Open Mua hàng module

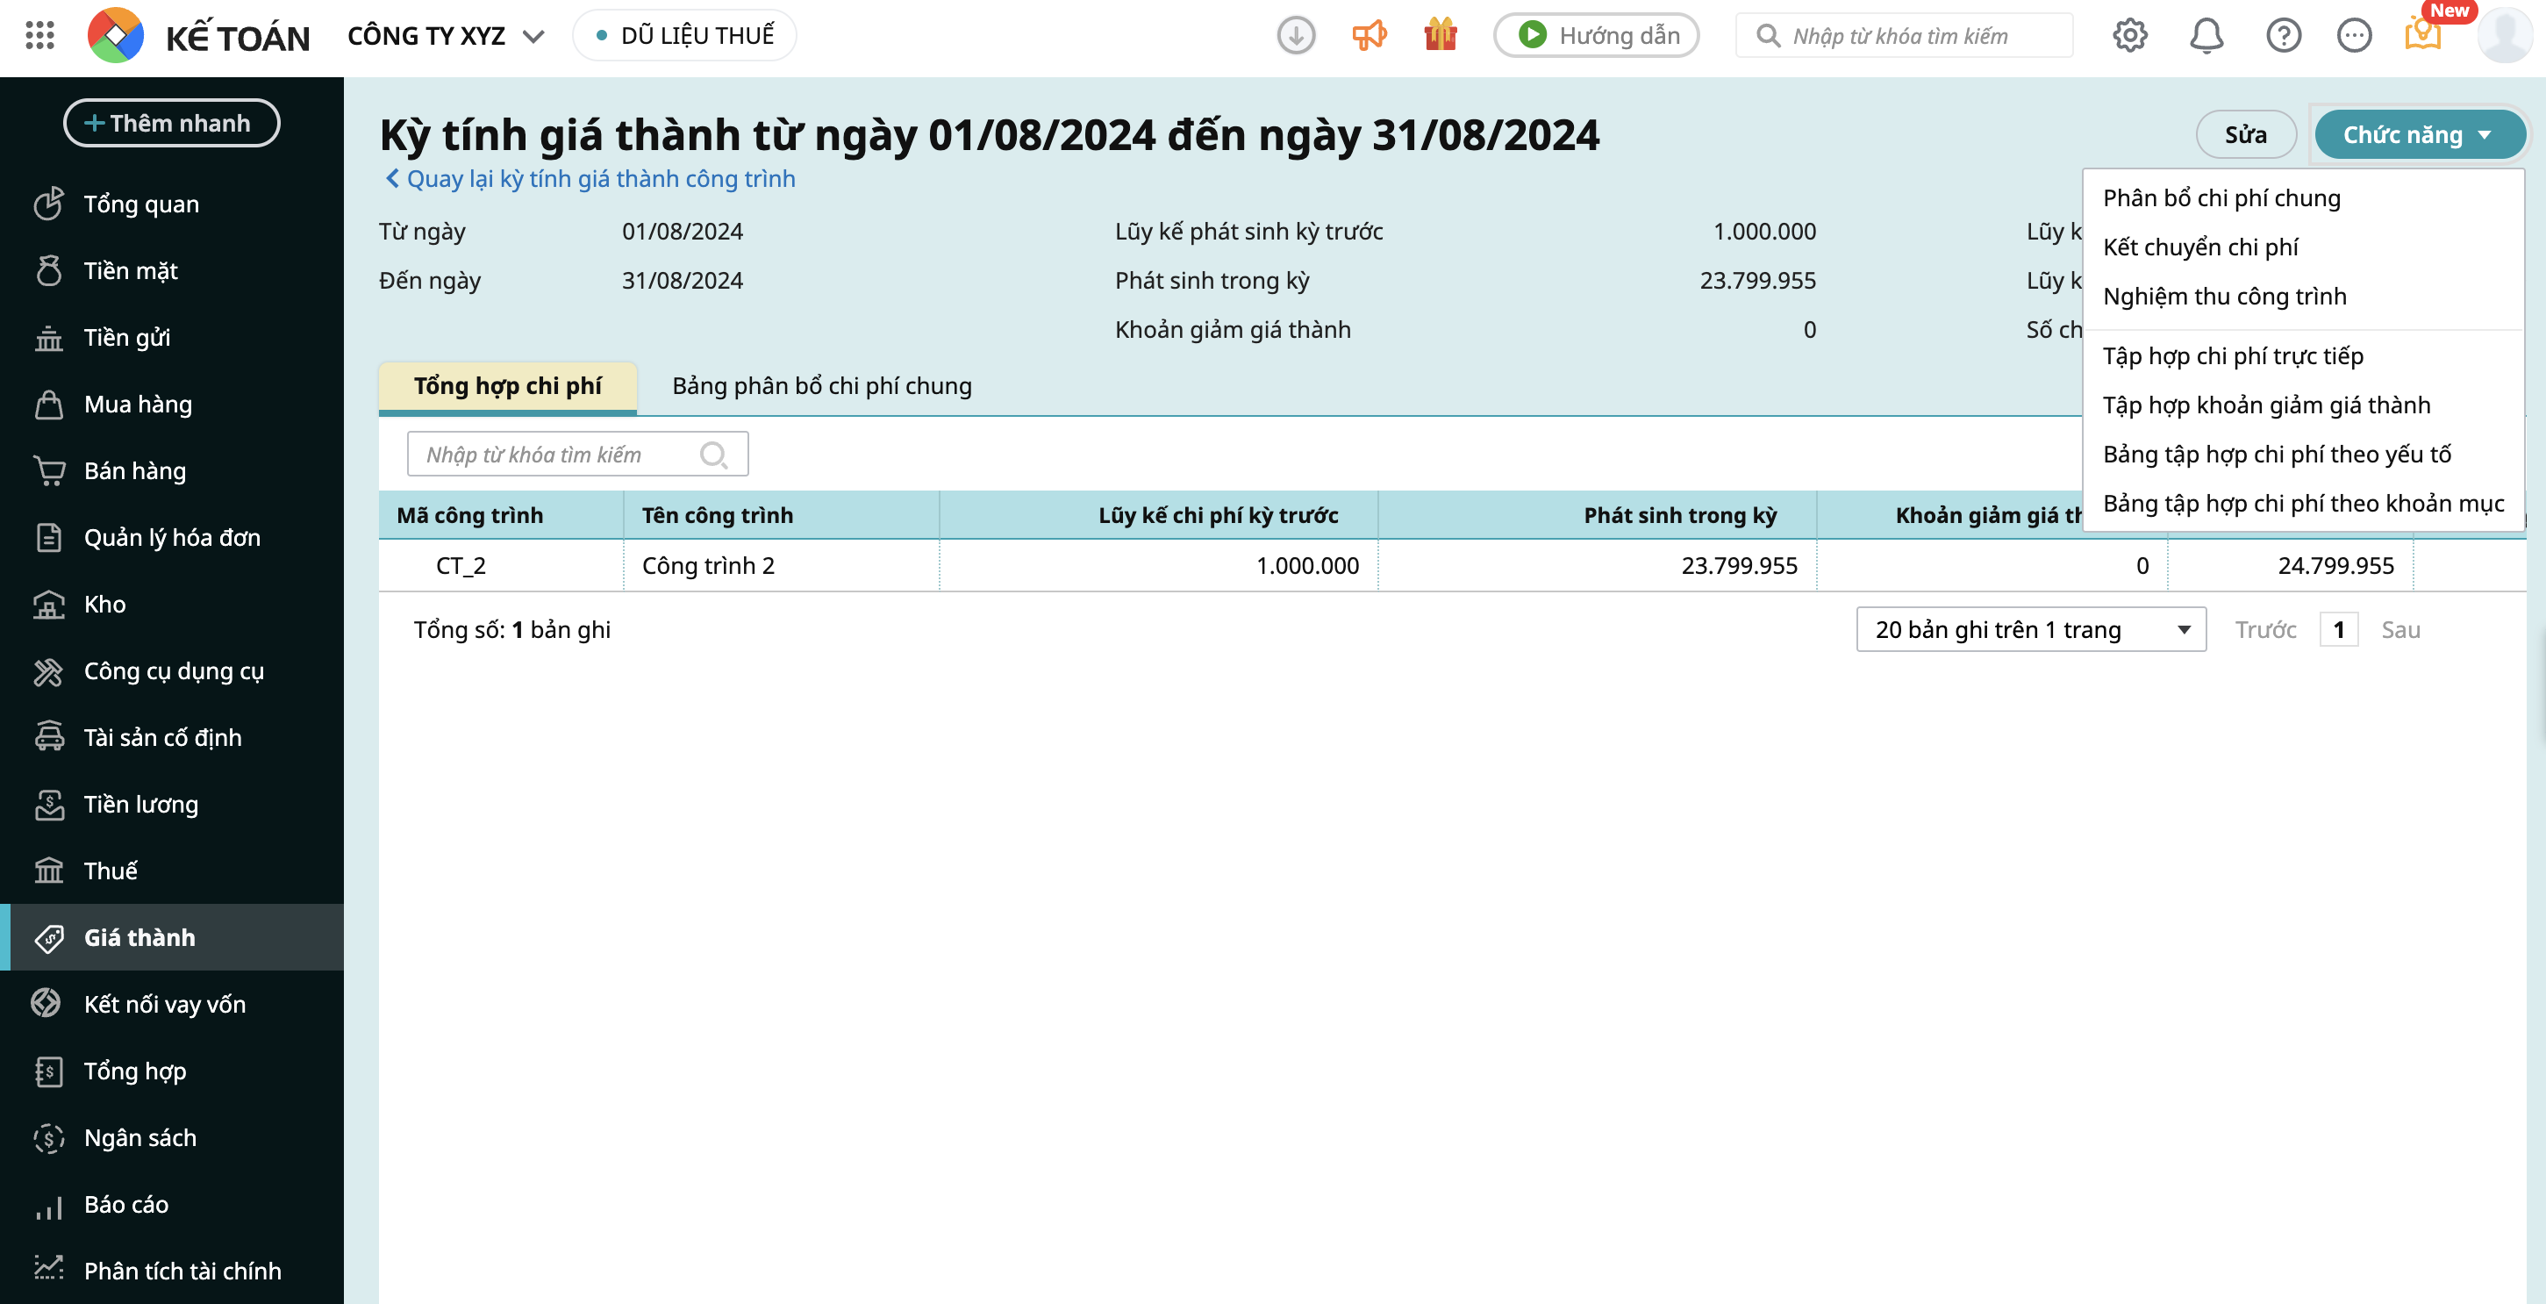172,405
